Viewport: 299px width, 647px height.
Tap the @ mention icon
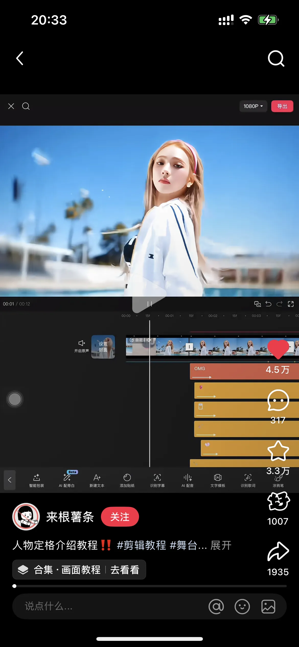coord(216,606)
